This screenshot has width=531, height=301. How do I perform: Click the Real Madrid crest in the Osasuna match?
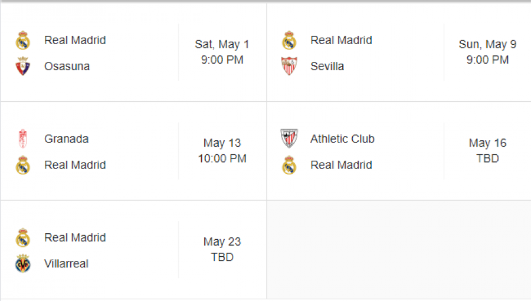pyautogui.click(x=22, y=40)
